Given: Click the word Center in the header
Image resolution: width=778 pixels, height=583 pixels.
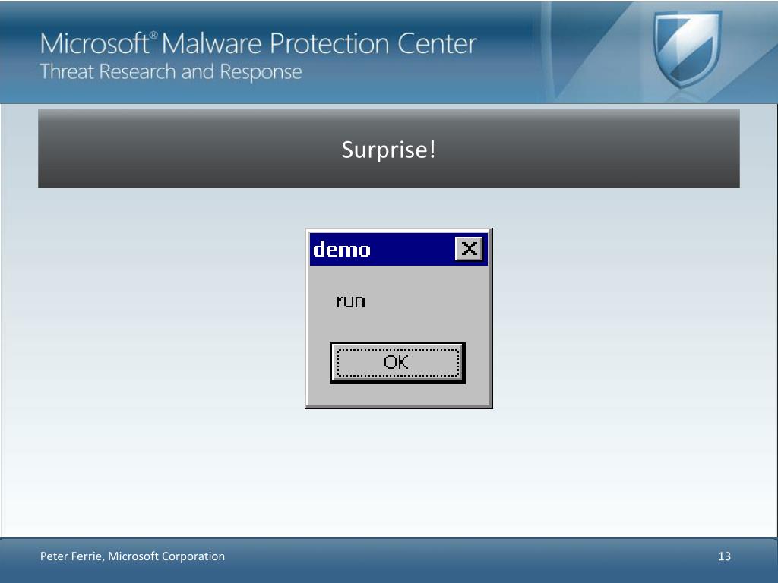Looking at the screenshot, I should [x=437, y=43].
